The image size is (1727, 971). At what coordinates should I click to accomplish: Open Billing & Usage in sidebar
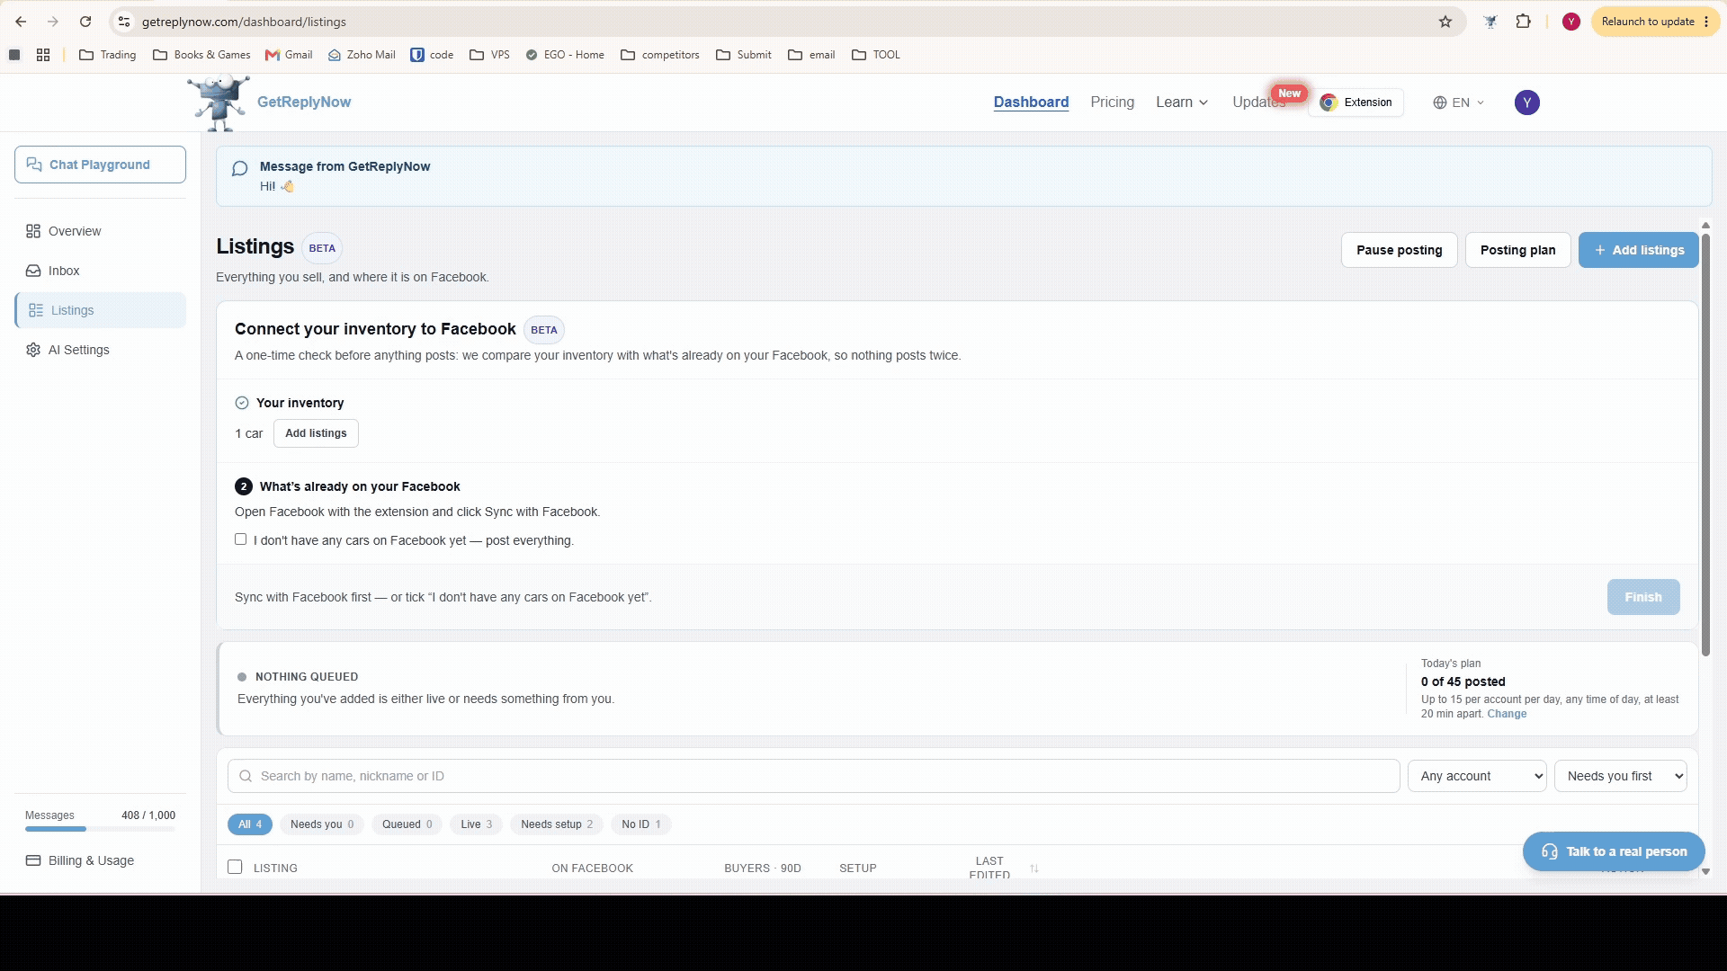(100, 860)
